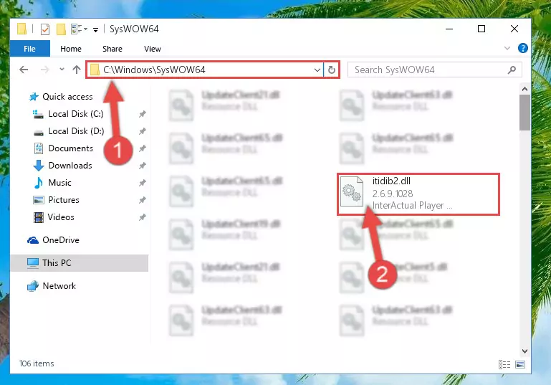This screenshot has width=551, height=385.
Task: Go forward with the right arrow
Action: (x=44, y=70)
